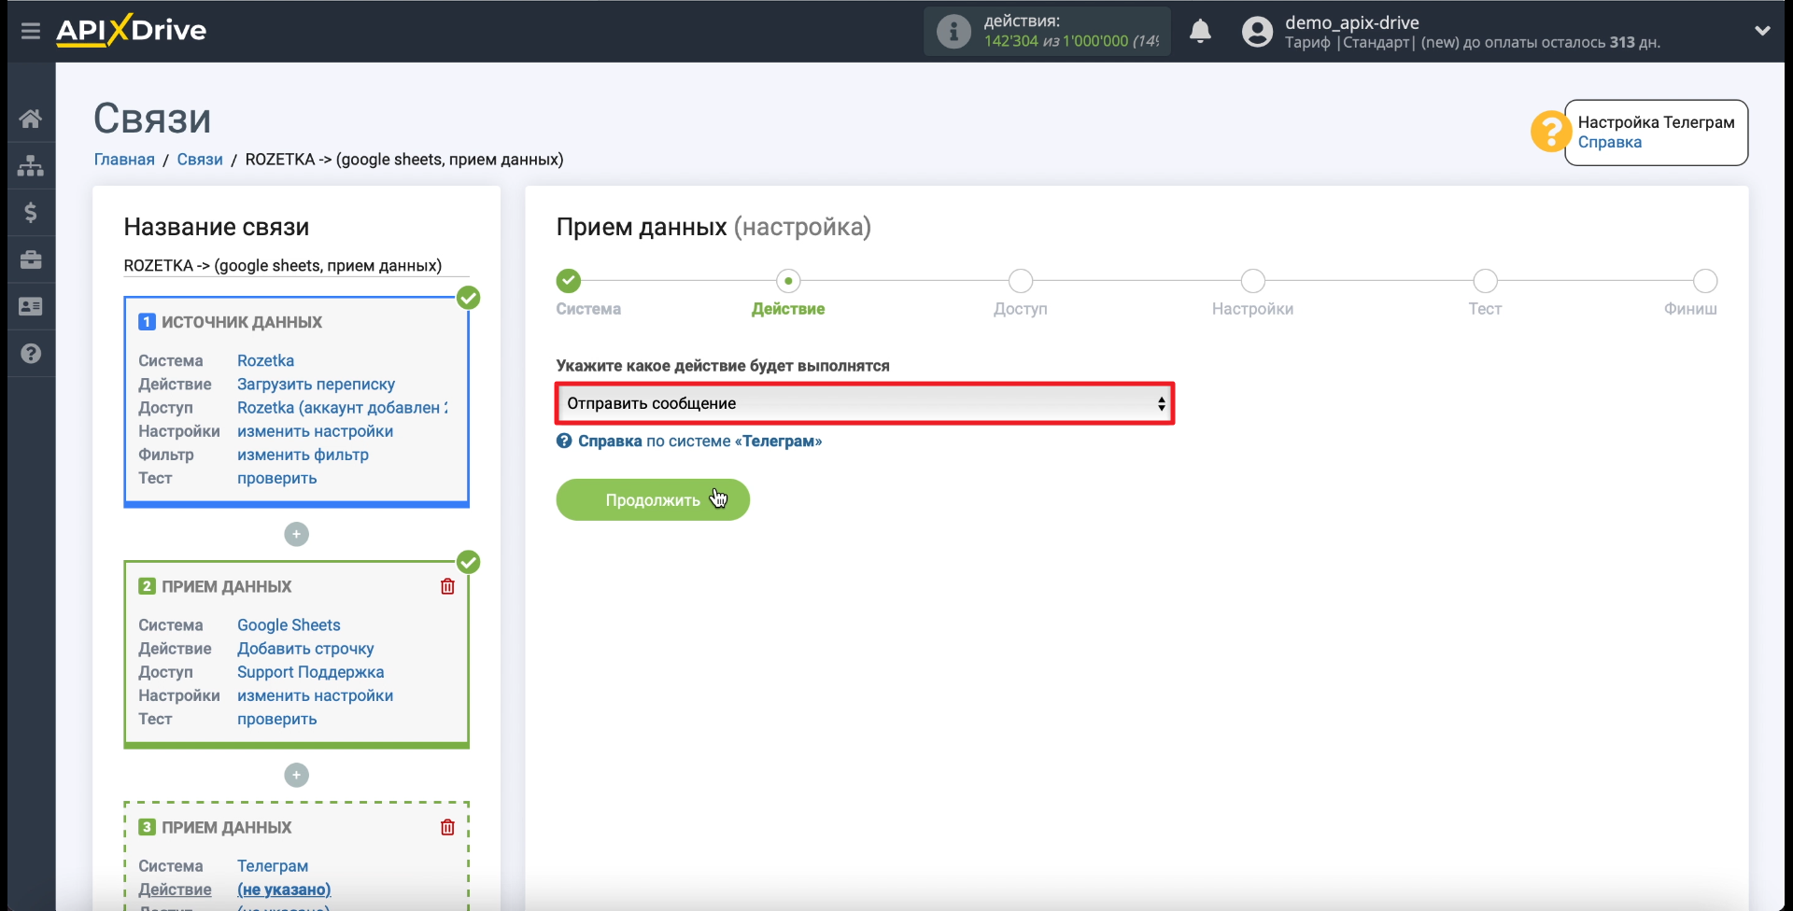This screenshot has height=911, width=1793.
Task: Select the Система step
Action: point(569,281)
